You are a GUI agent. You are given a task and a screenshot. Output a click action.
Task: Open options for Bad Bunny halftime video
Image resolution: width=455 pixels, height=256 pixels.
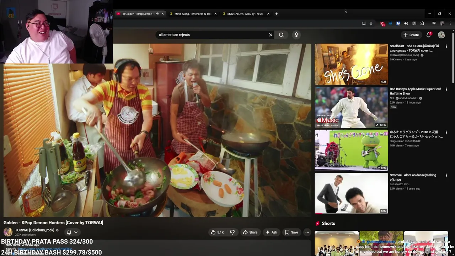(x=446, y=90)
